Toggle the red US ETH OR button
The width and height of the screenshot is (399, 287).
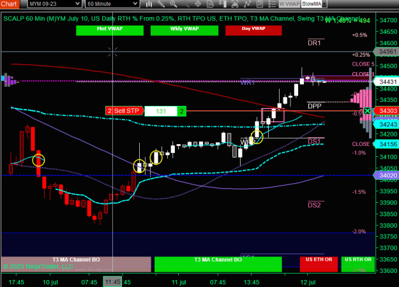coord(319,265)
